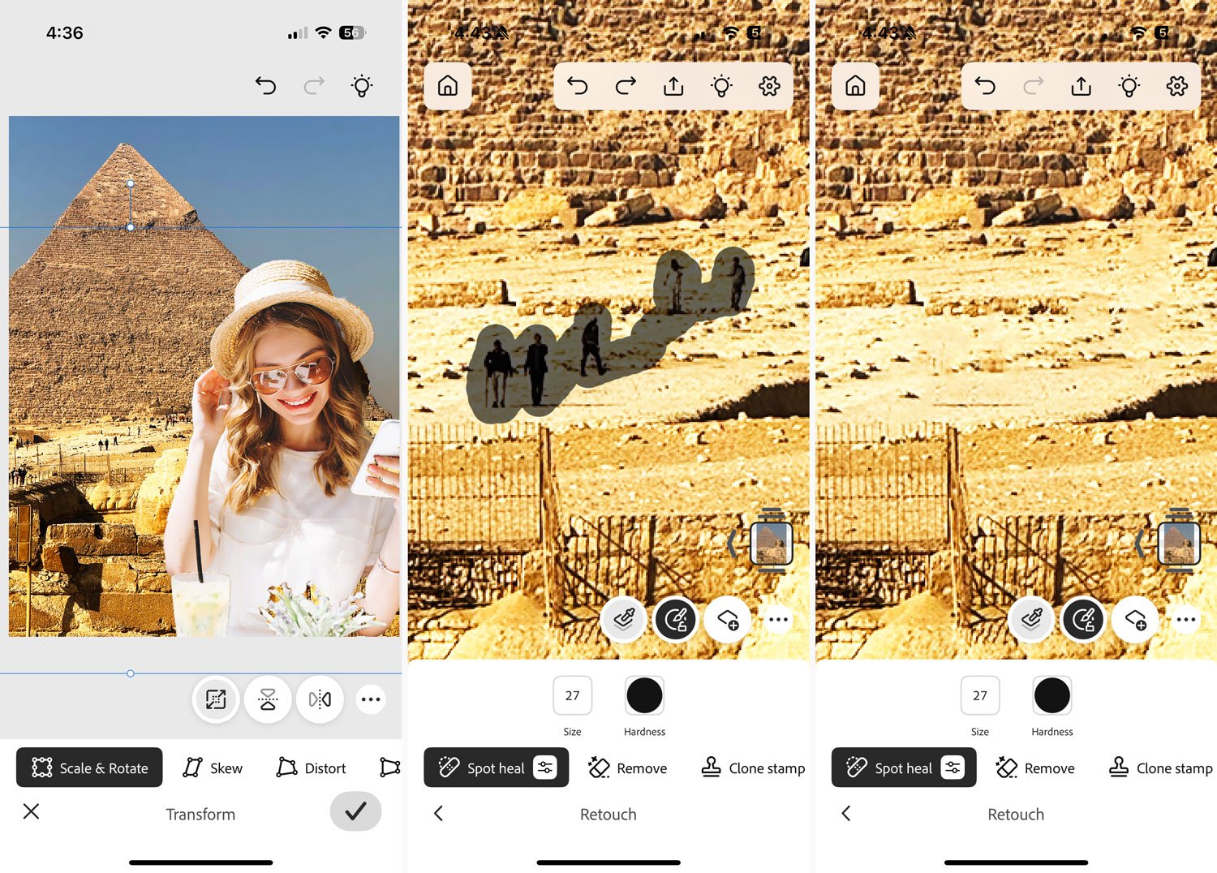
Task: Tap the lightbulb tips icon on Transform screen
Action: pos(362,86)
